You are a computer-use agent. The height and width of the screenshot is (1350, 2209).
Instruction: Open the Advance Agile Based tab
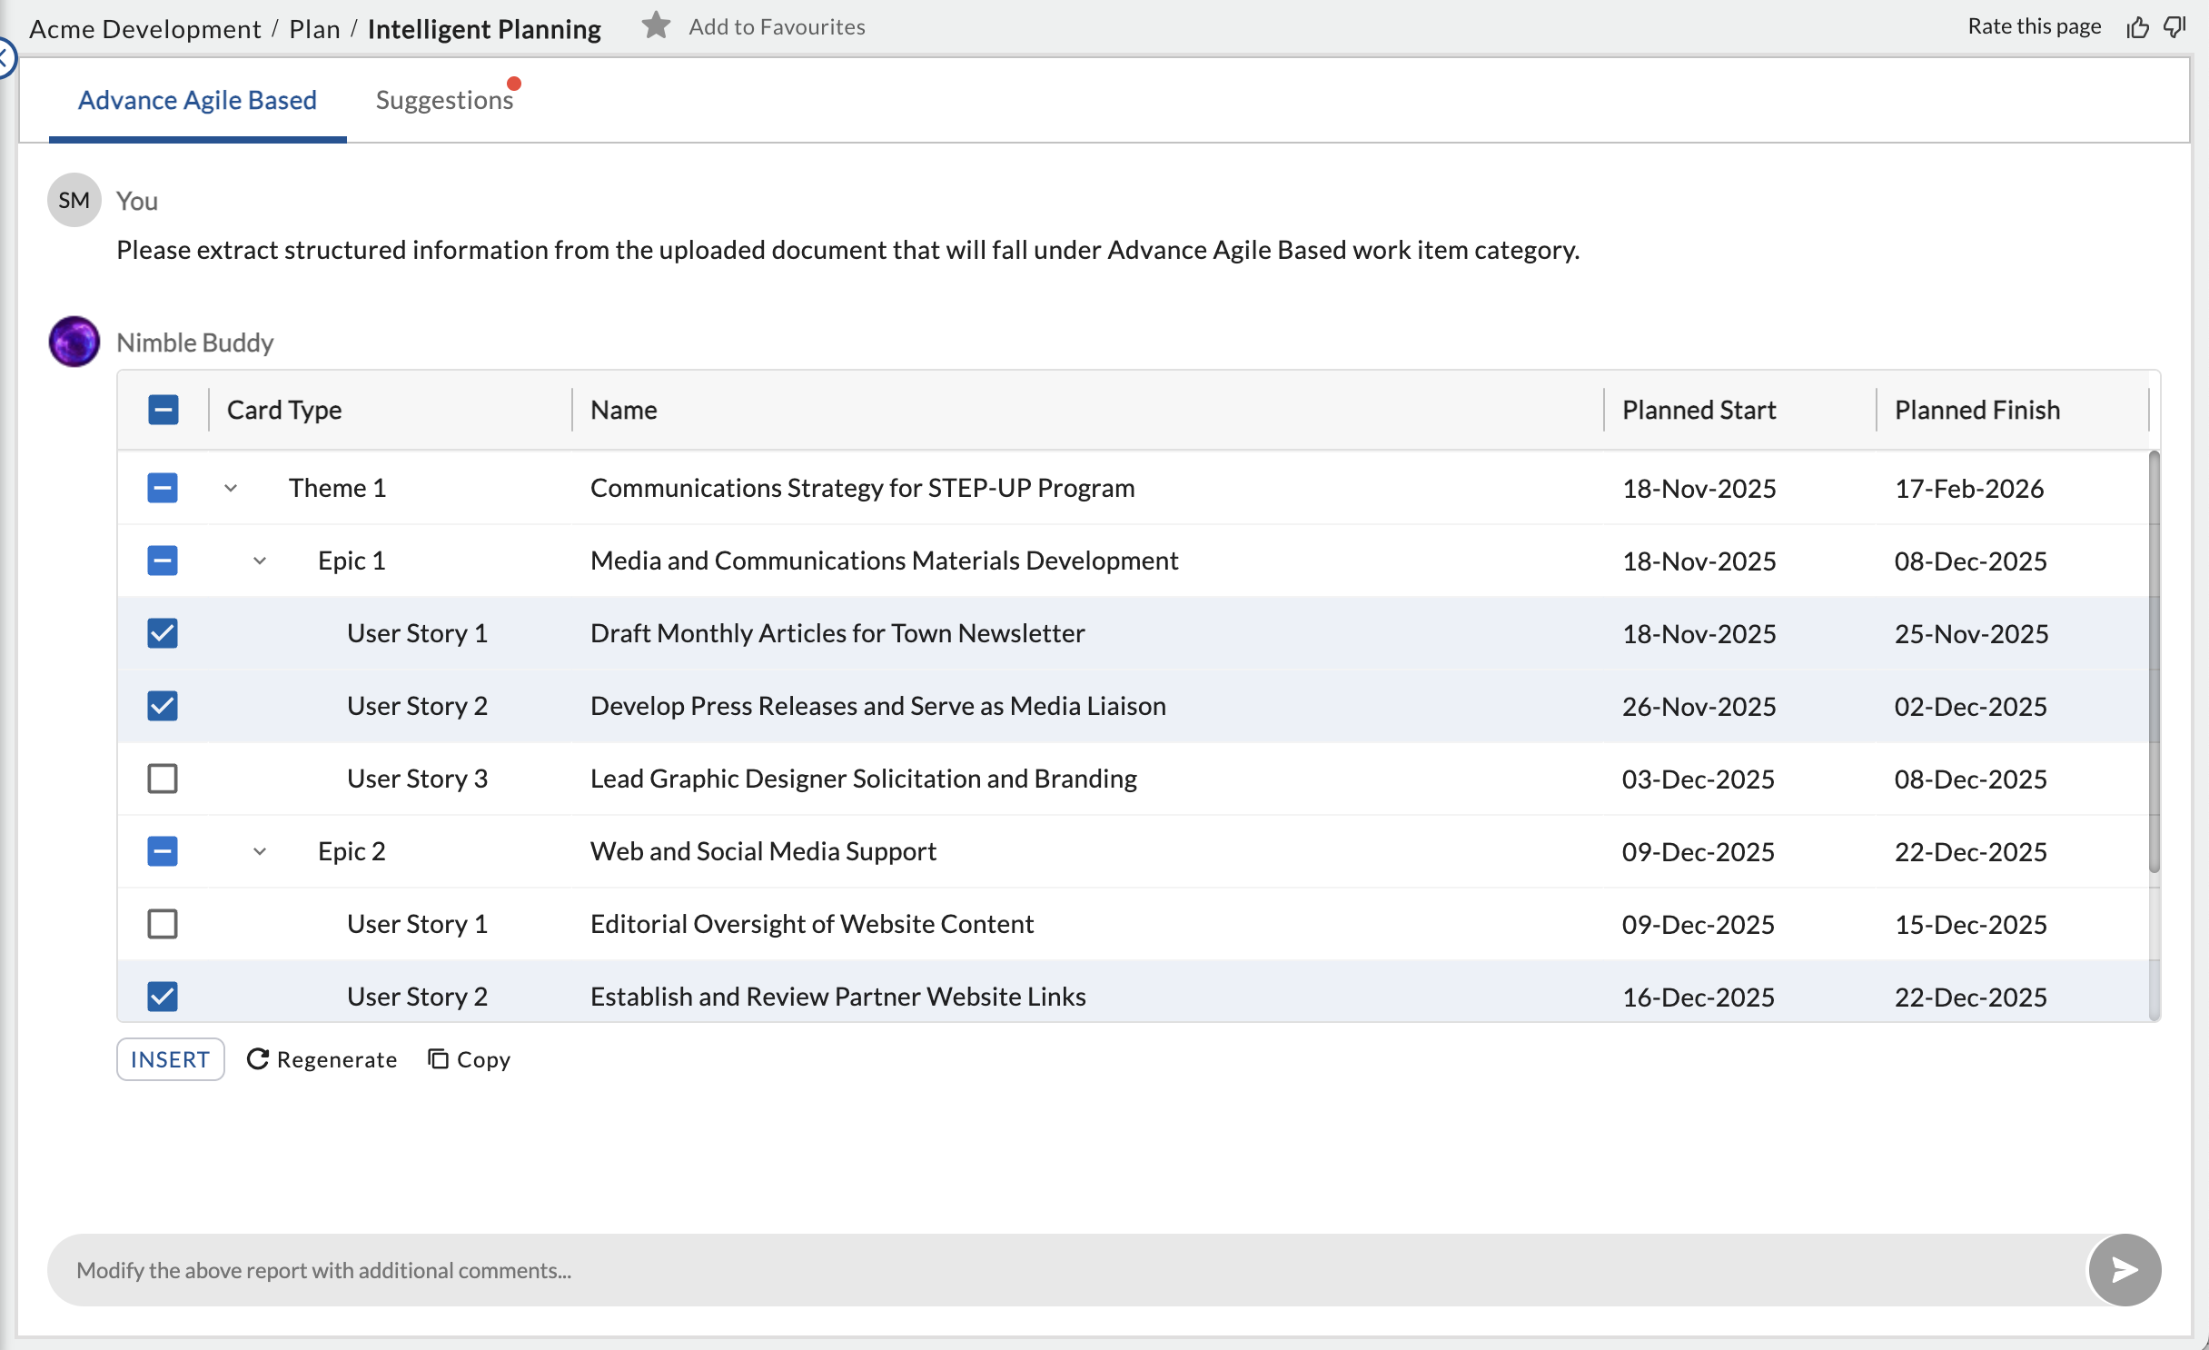197,100
